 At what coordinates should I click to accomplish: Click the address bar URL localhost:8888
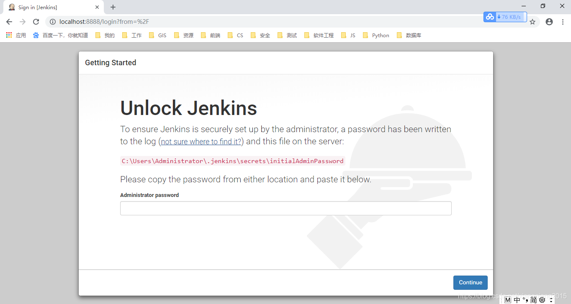[x=104, y=22]
